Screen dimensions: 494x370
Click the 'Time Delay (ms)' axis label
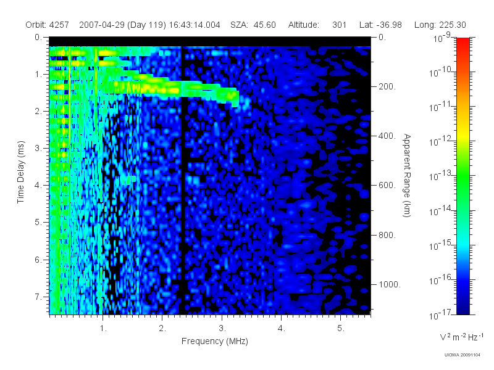20,172
